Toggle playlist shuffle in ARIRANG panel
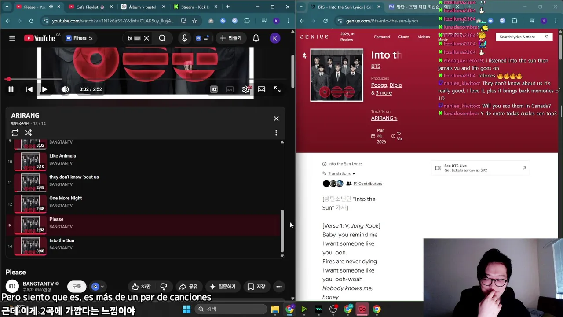 pyautogui.click(x=28, y=133)
